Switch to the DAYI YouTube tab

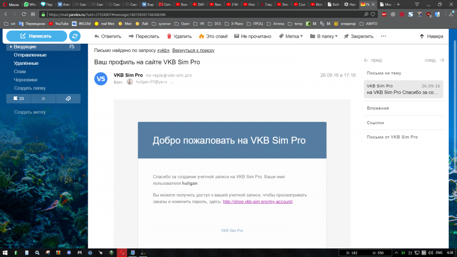click(199, 5)
